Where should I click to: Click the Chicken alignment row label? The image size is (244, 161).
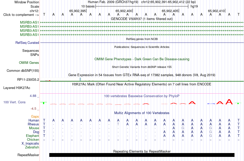click(x=33, y=139)
